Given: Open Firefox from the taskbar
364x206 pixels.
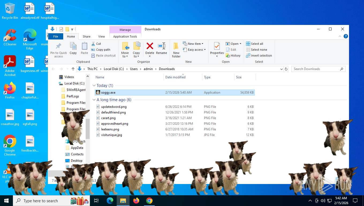Looking at the screenshot, I should [136, 201].
